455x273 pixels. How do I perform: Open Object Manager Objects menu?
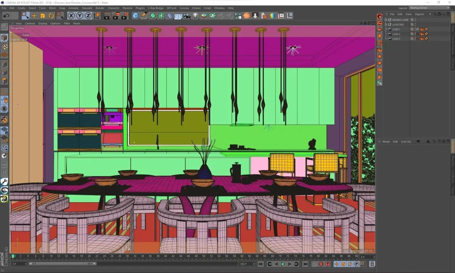click(x=419, y=14)
